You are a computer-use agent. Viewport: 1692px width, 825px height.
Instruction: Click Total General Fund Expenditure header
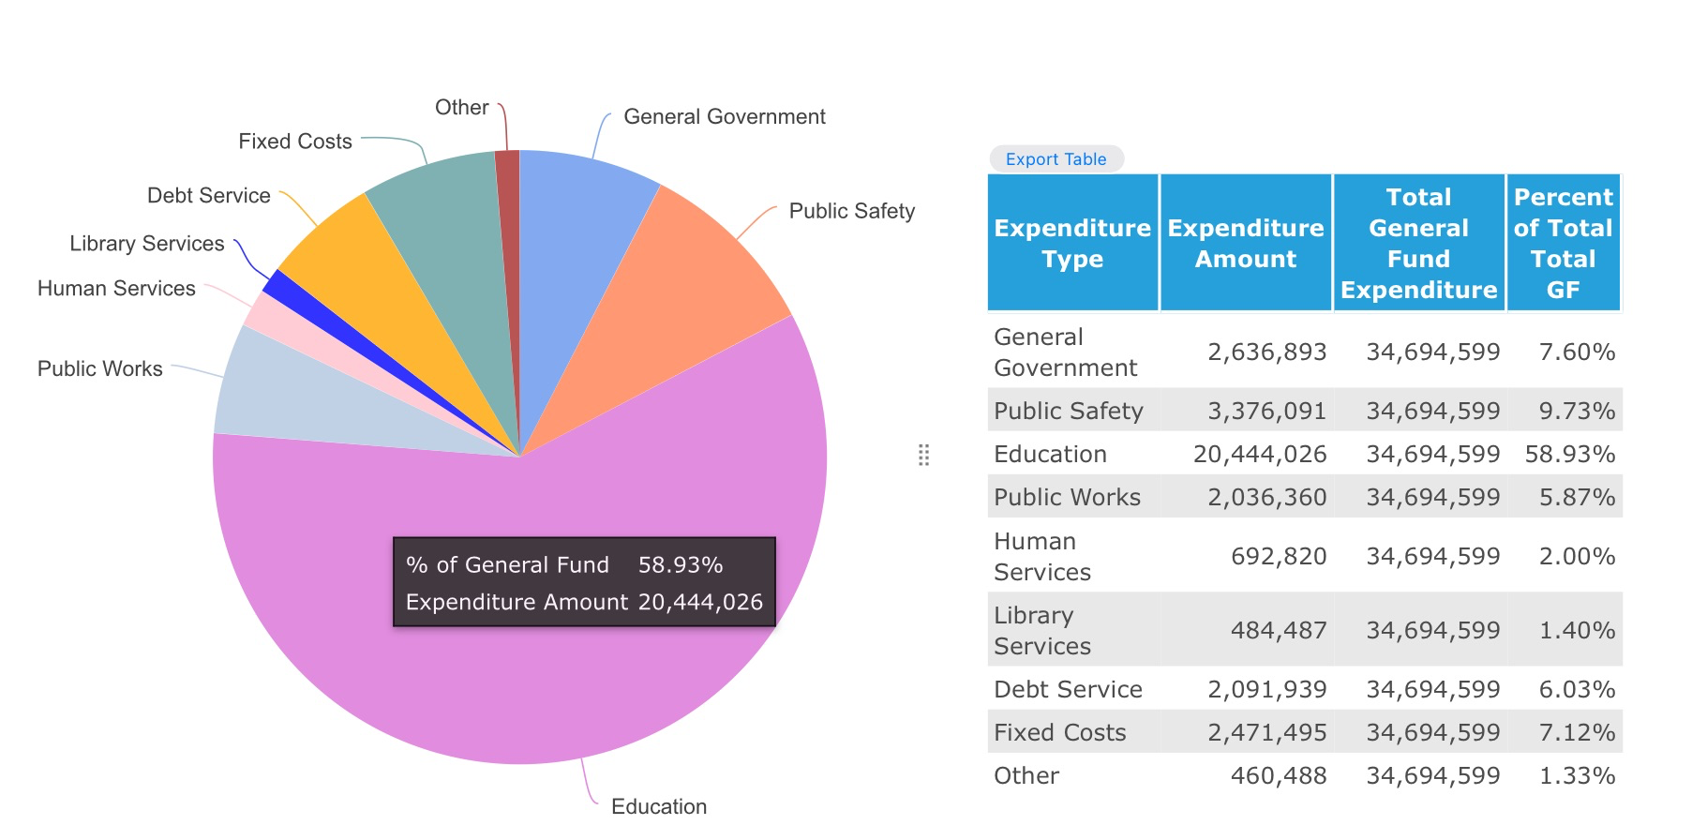[1418, 243]
